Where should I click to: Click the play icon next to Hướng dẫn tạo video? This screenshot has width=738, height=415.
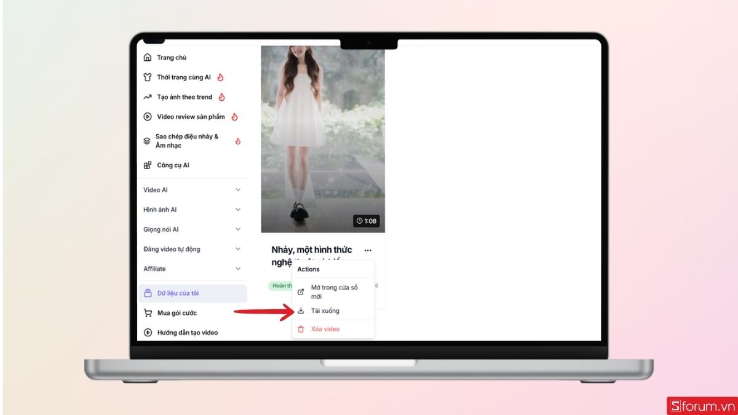click(x=148, y=332)
